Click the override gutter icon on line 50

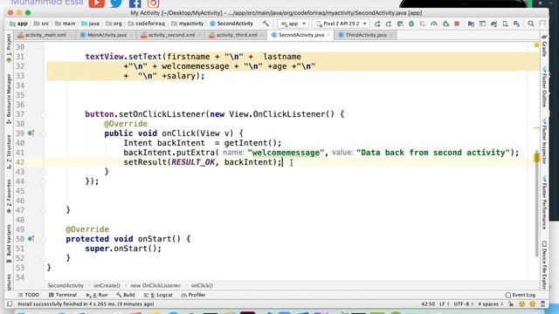(x=31, y=239)
